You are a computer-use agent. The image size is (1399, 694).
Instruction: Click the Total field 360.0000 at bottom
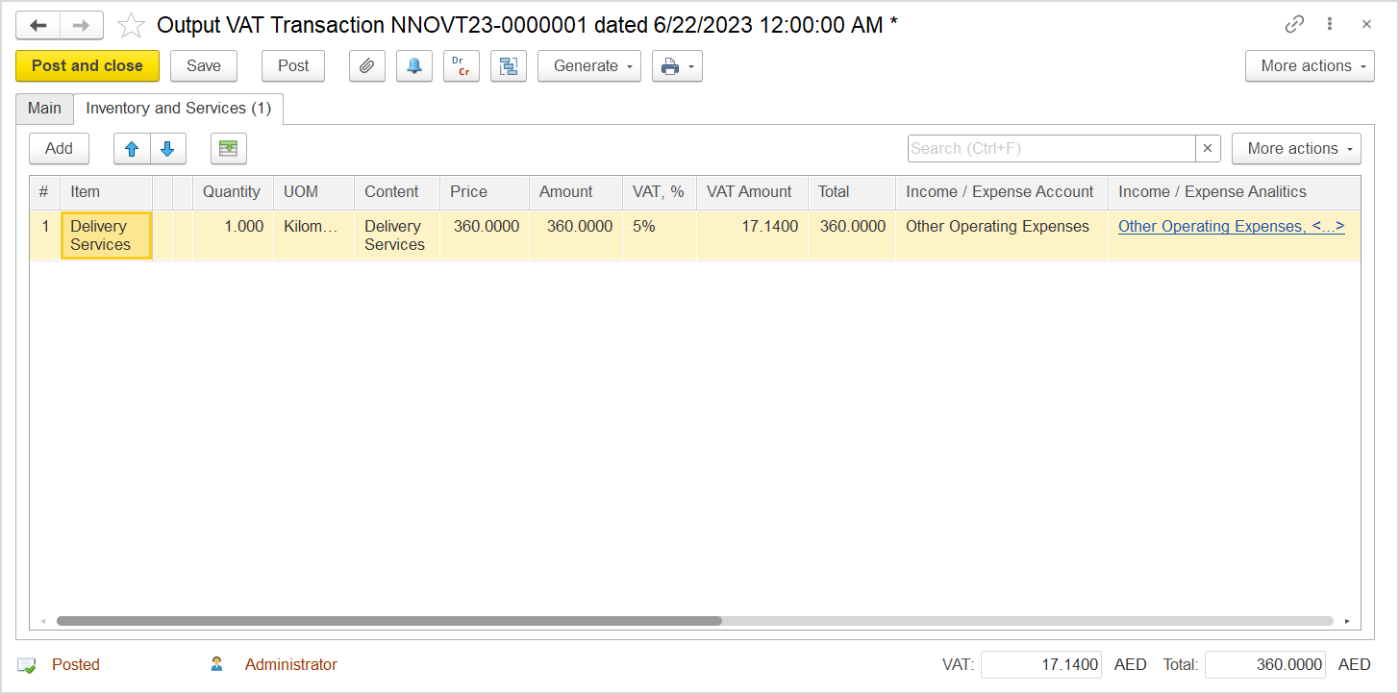tap(1265, 664)
